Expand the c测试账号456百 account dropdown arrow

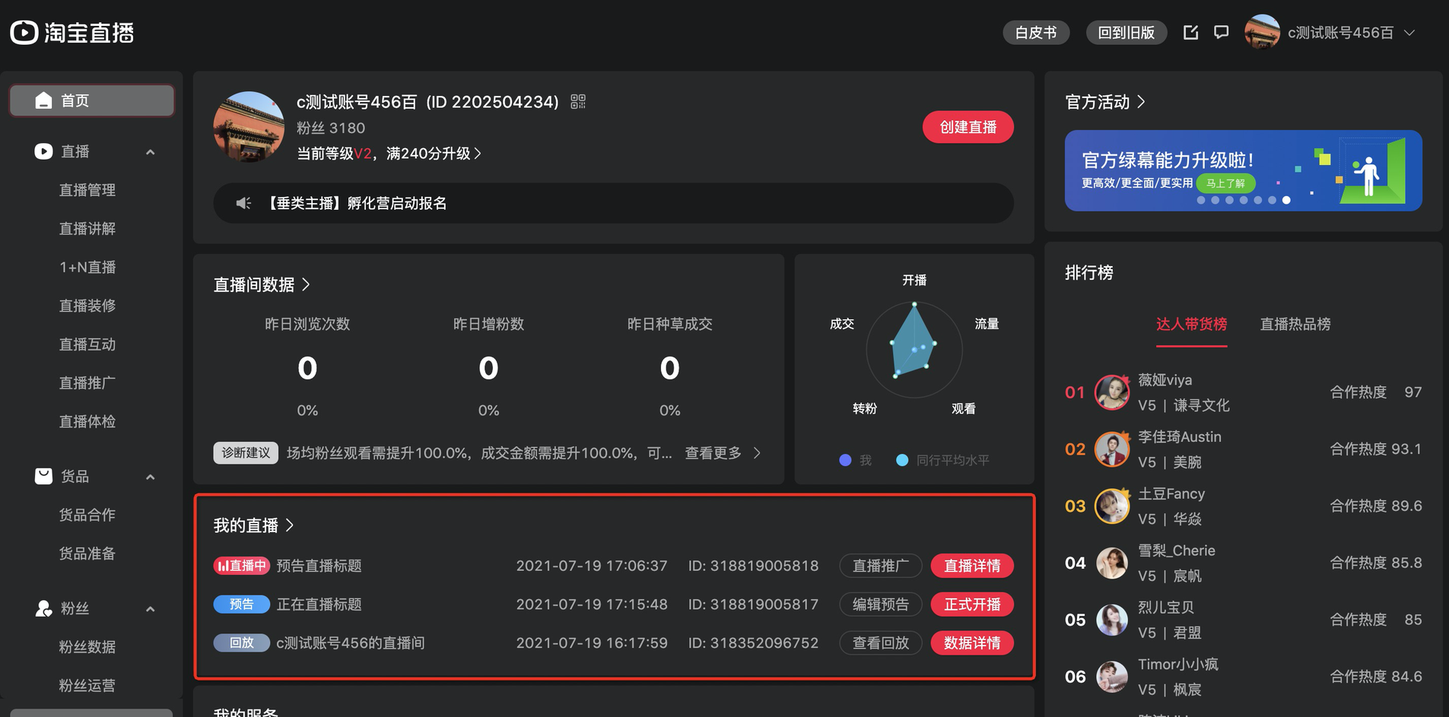coord(1409,33)
